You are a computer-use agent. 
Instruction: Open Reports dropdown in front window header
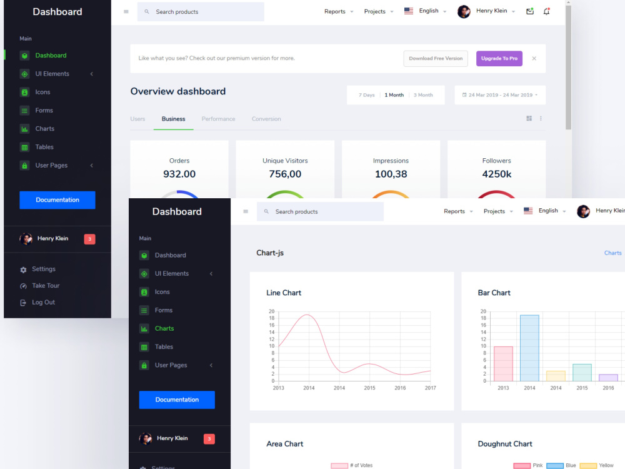[458, 211]
